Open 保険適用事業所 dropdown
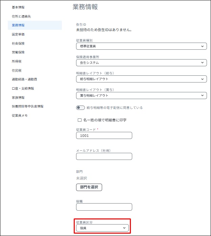Image resolution: width=211 pixels, height=236 pixels. (141, 63)
